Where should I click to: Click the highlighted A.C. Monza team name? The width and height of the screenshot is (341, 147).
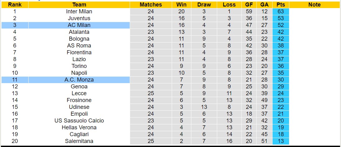[x=79, y=80]
